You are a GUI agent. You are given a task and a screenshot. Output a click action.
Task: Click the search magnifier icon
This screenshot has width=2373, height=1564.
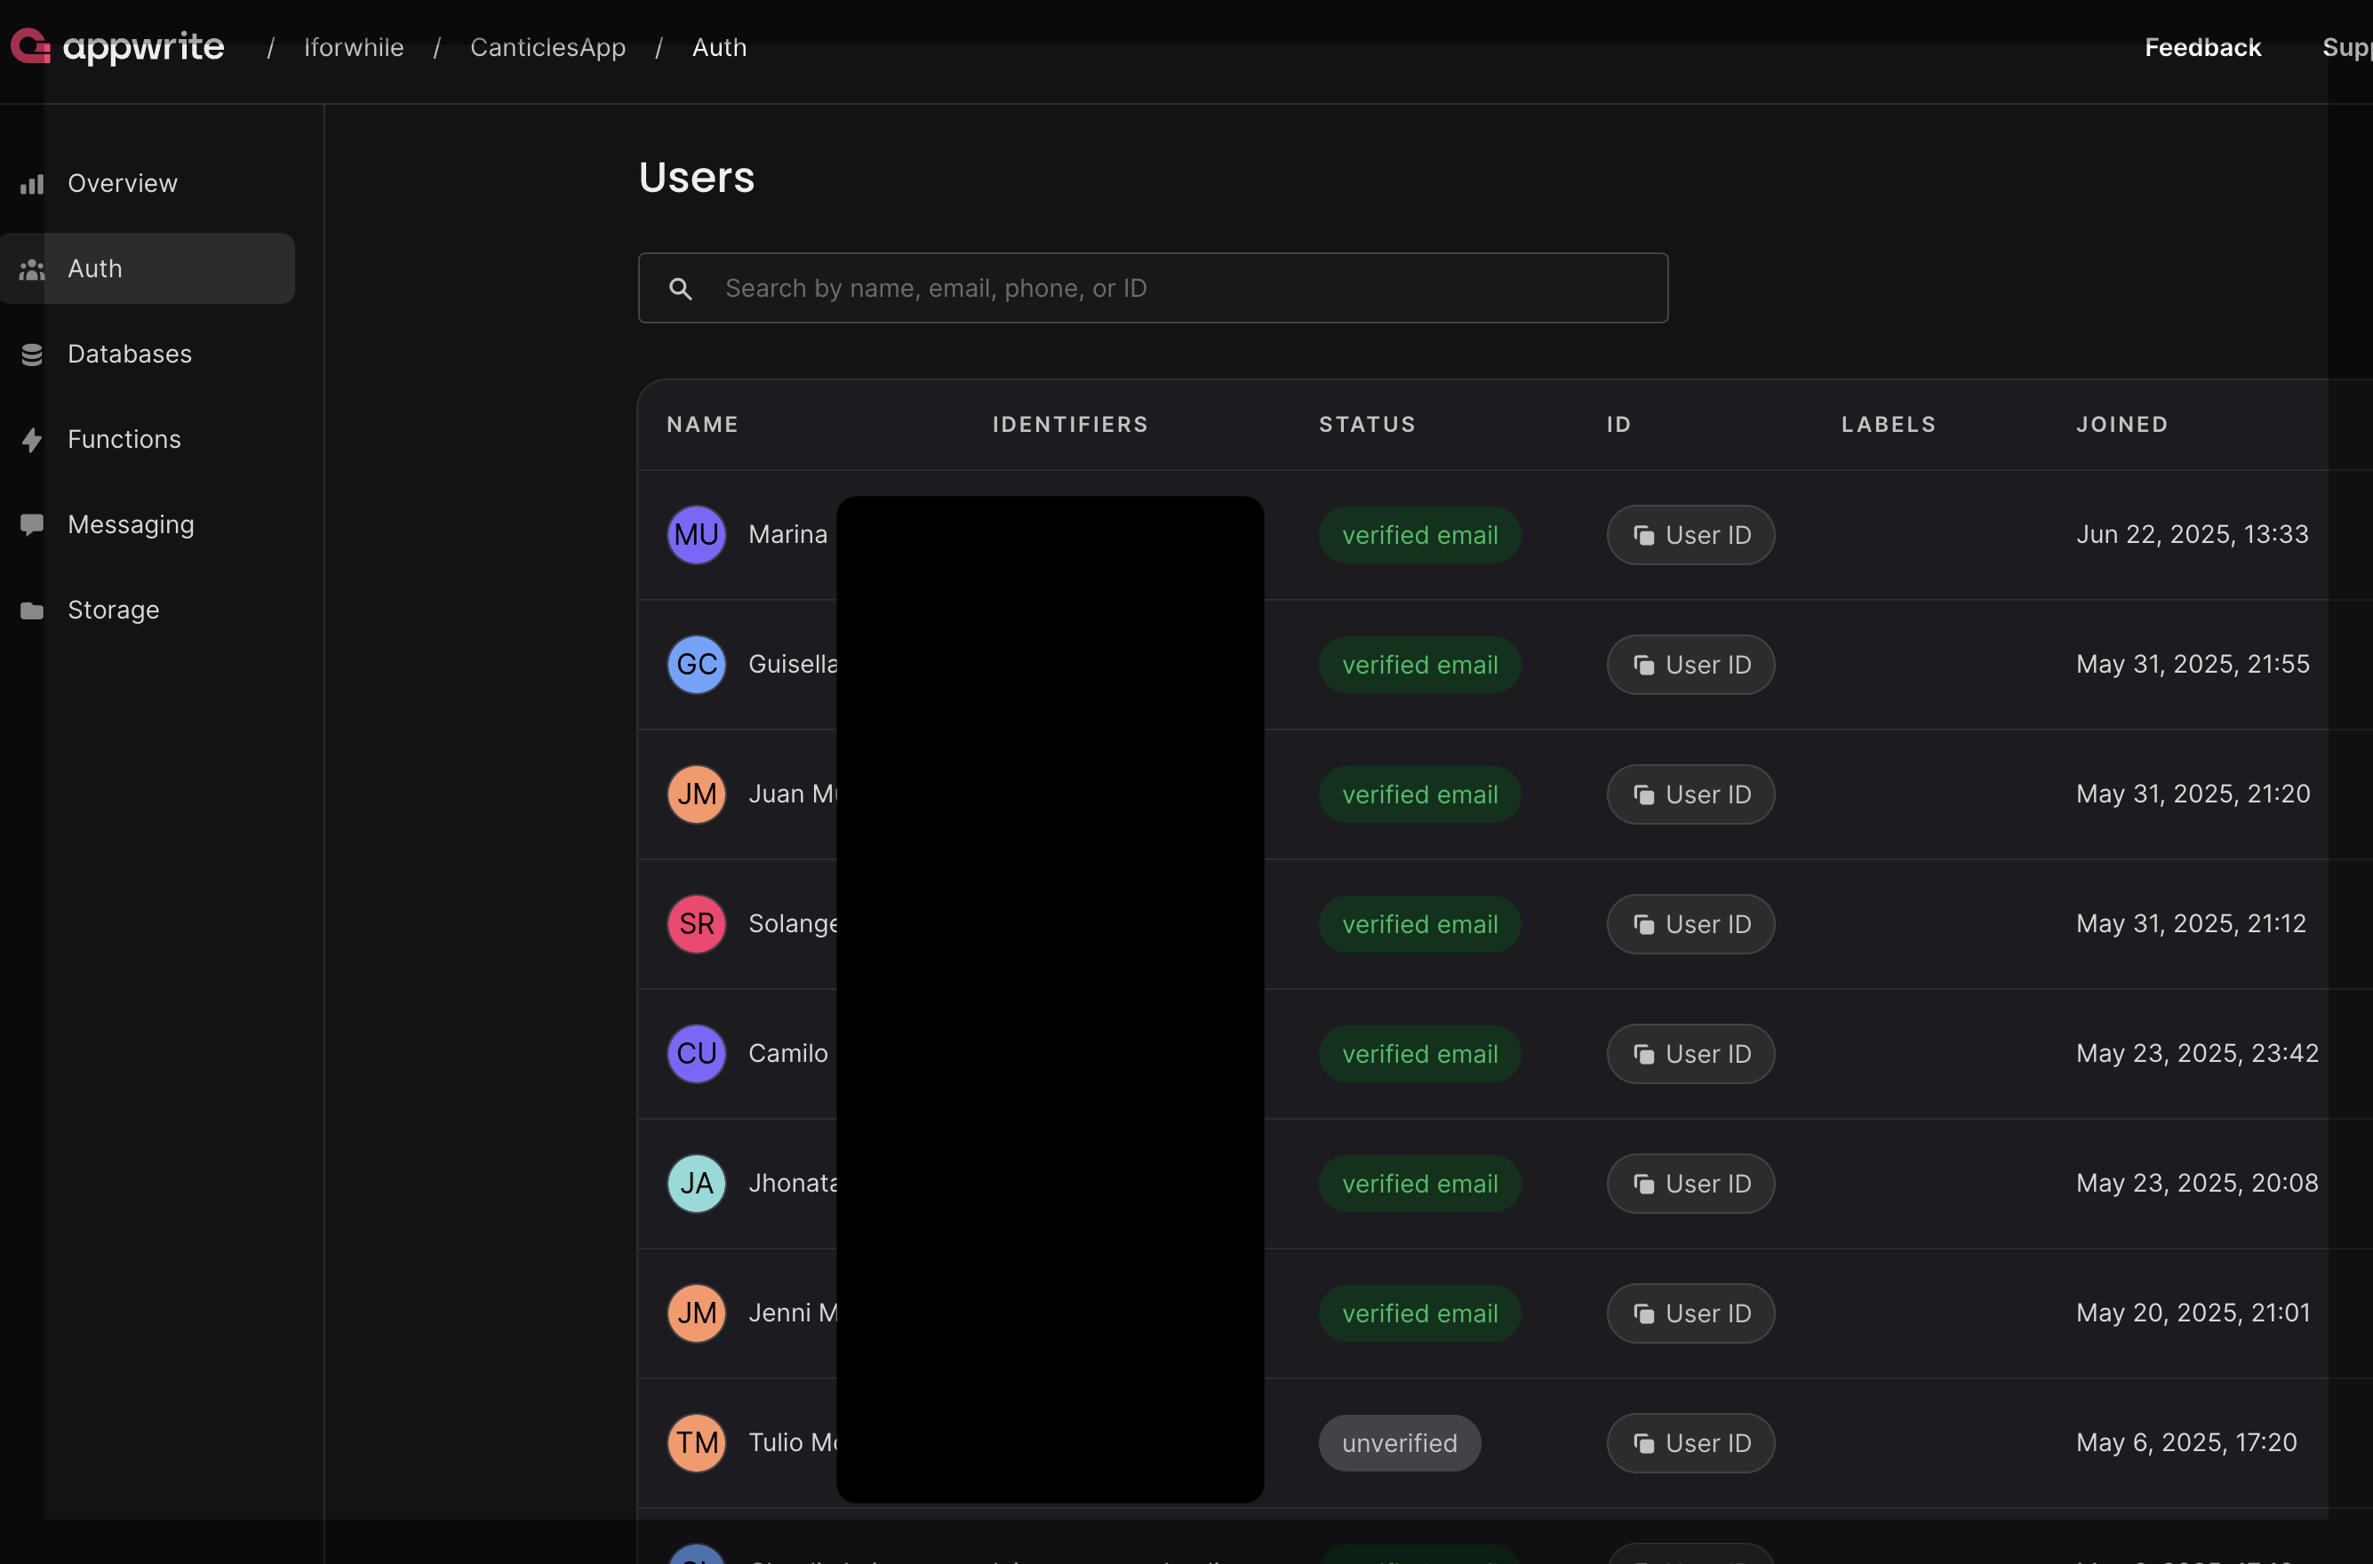tap(680, 290)
